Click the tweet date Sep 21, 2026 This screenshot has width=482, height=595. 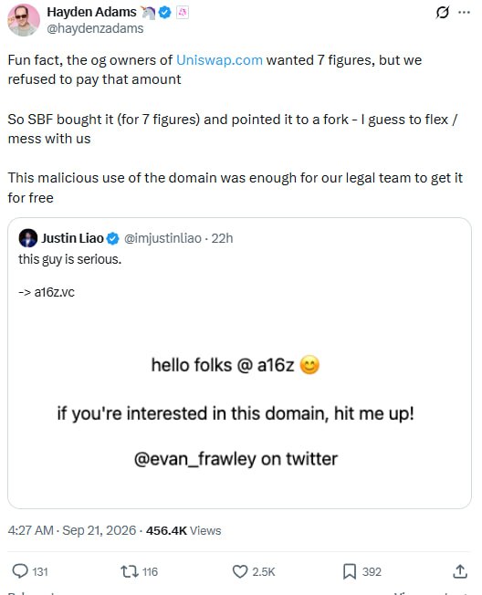(100, 530)
